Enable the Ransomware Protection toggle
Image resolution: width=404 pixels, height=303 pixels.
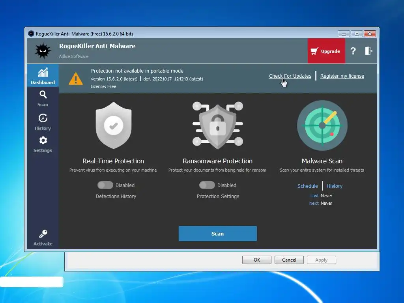(x=207, y=185)
